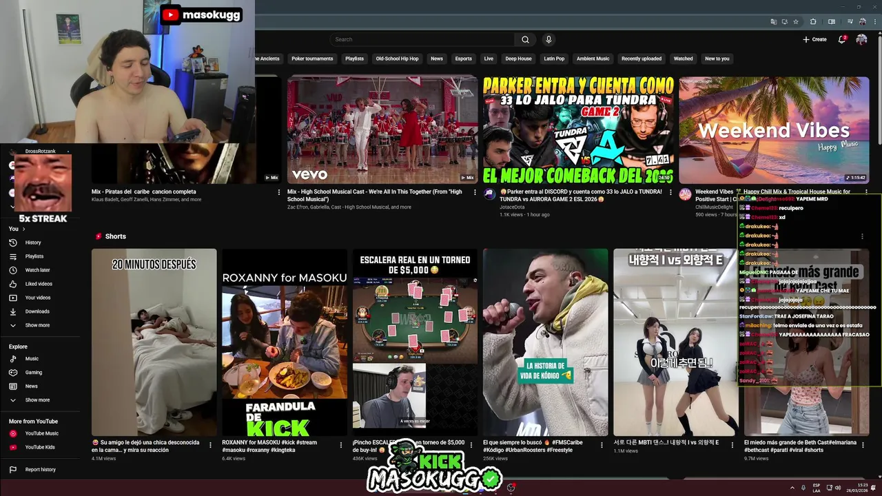The width and height of the screenshot is (882, 496).
Task: Open Music in Explore section
Action: pyautogui.click(x=32, y=359)
